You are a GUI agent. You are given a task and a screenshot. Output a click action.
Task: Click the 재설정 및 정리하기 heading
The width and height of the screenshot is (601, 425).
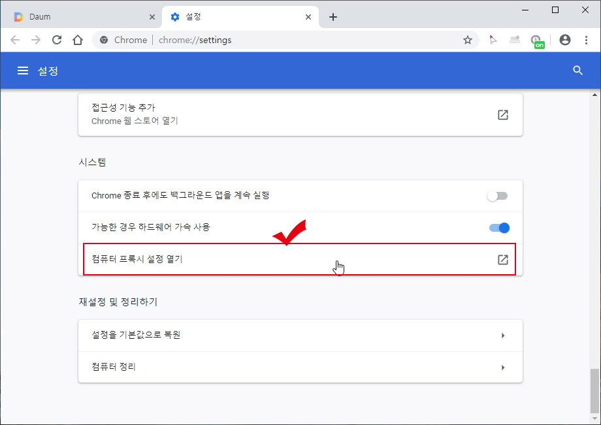point(118,302)
